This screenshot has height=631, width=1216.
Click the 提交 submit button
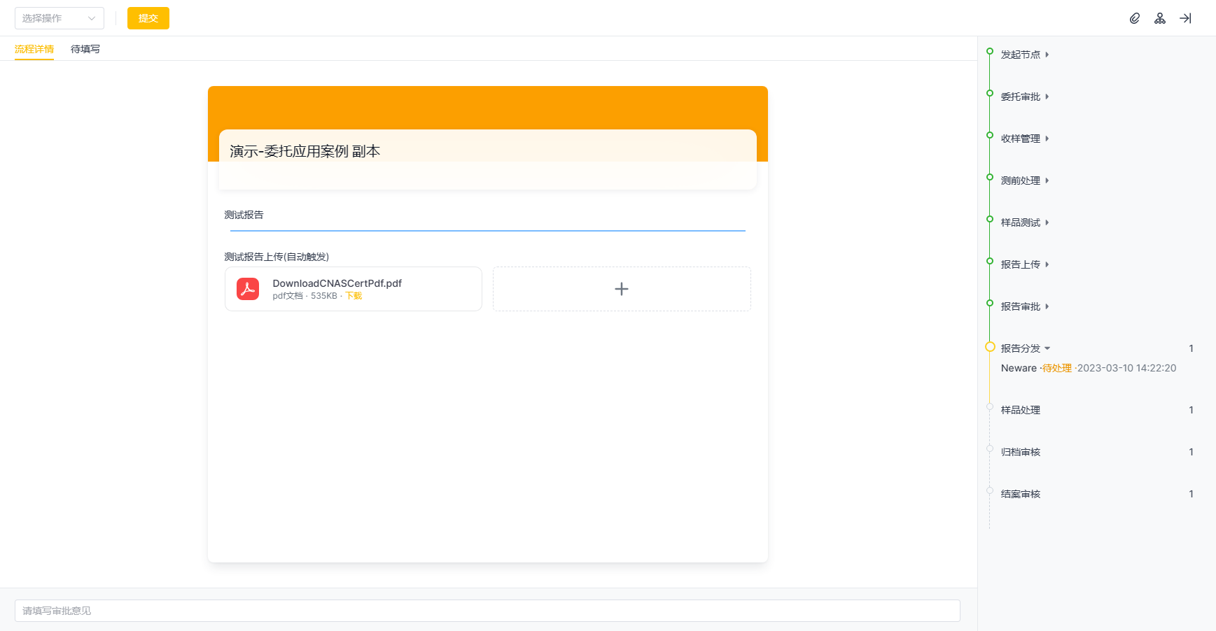click(x=148, y=18)
